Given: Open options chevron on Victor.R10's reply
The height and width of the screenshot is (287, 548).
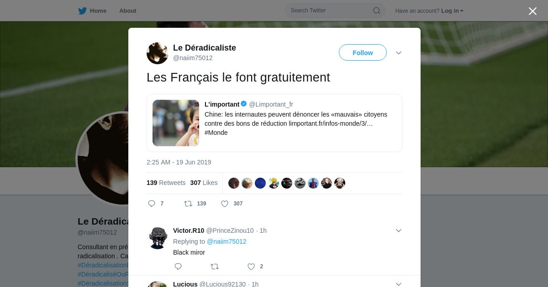Looking at the screenshot, I should click(x=399, y=231).
